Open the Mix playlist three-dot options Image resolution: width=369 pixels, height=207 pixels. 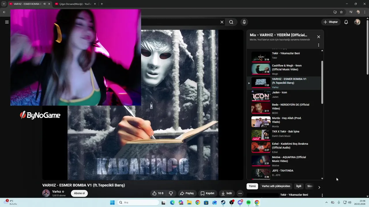(319, 45)
